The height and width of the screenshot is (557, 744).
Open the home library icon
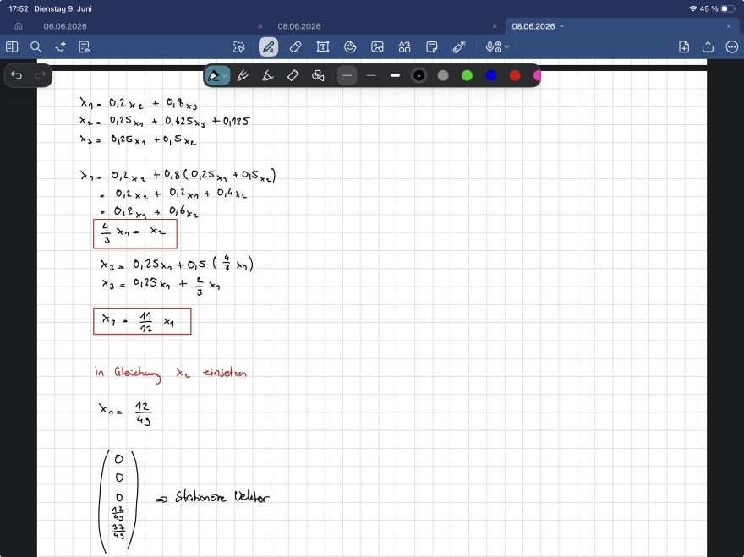(19, 26)
